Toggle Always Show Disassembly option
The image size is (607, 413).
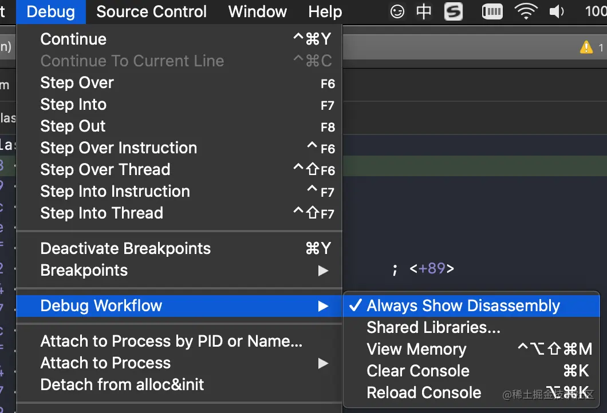[463, 305]
